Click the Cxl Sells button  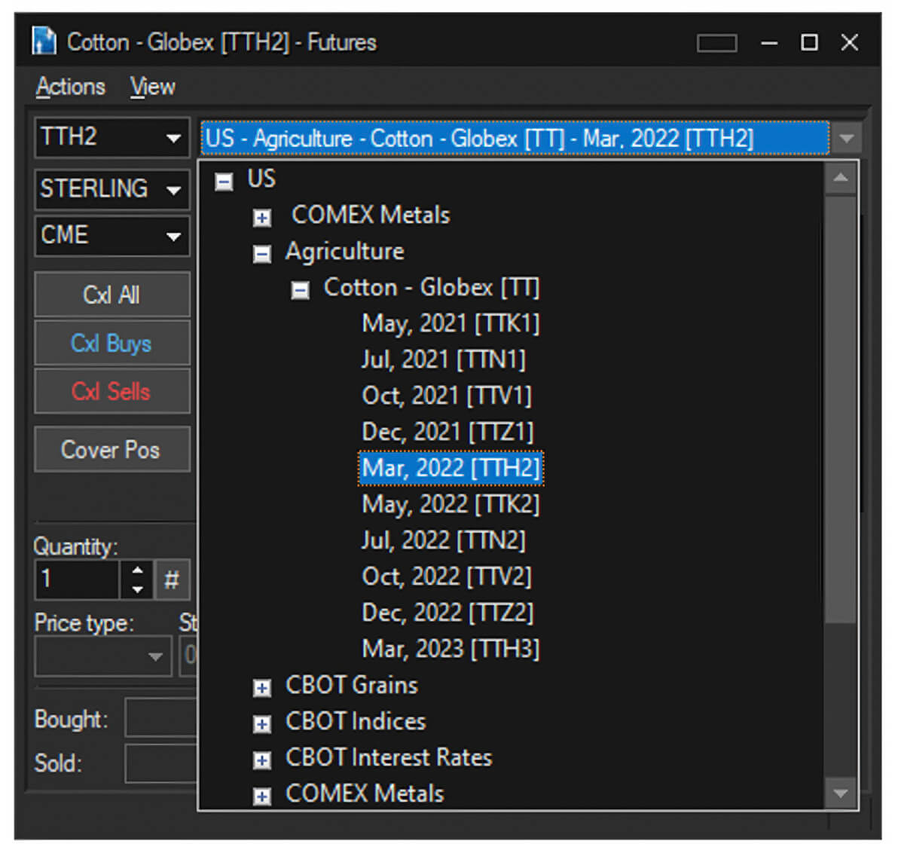pos(112,391)
